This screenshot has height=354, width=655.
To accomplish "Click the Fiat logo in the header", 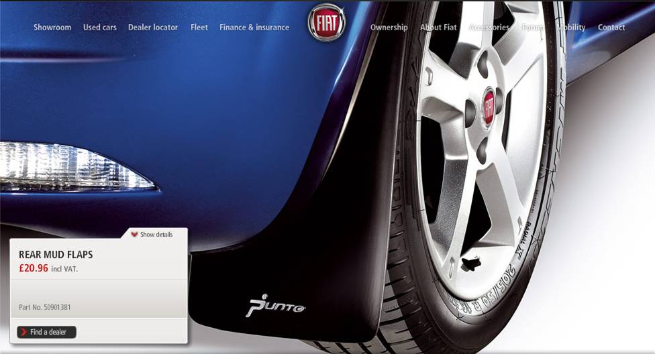I will click(326, 23).
